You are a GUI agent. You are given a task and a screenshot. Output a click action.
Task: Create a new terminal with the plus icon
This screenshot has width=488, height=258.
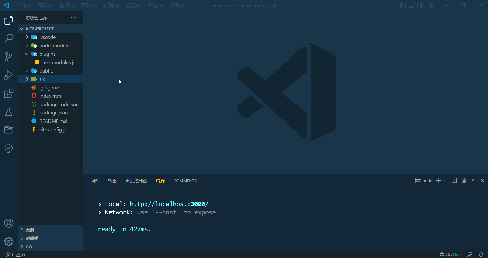tap(438, 180)
